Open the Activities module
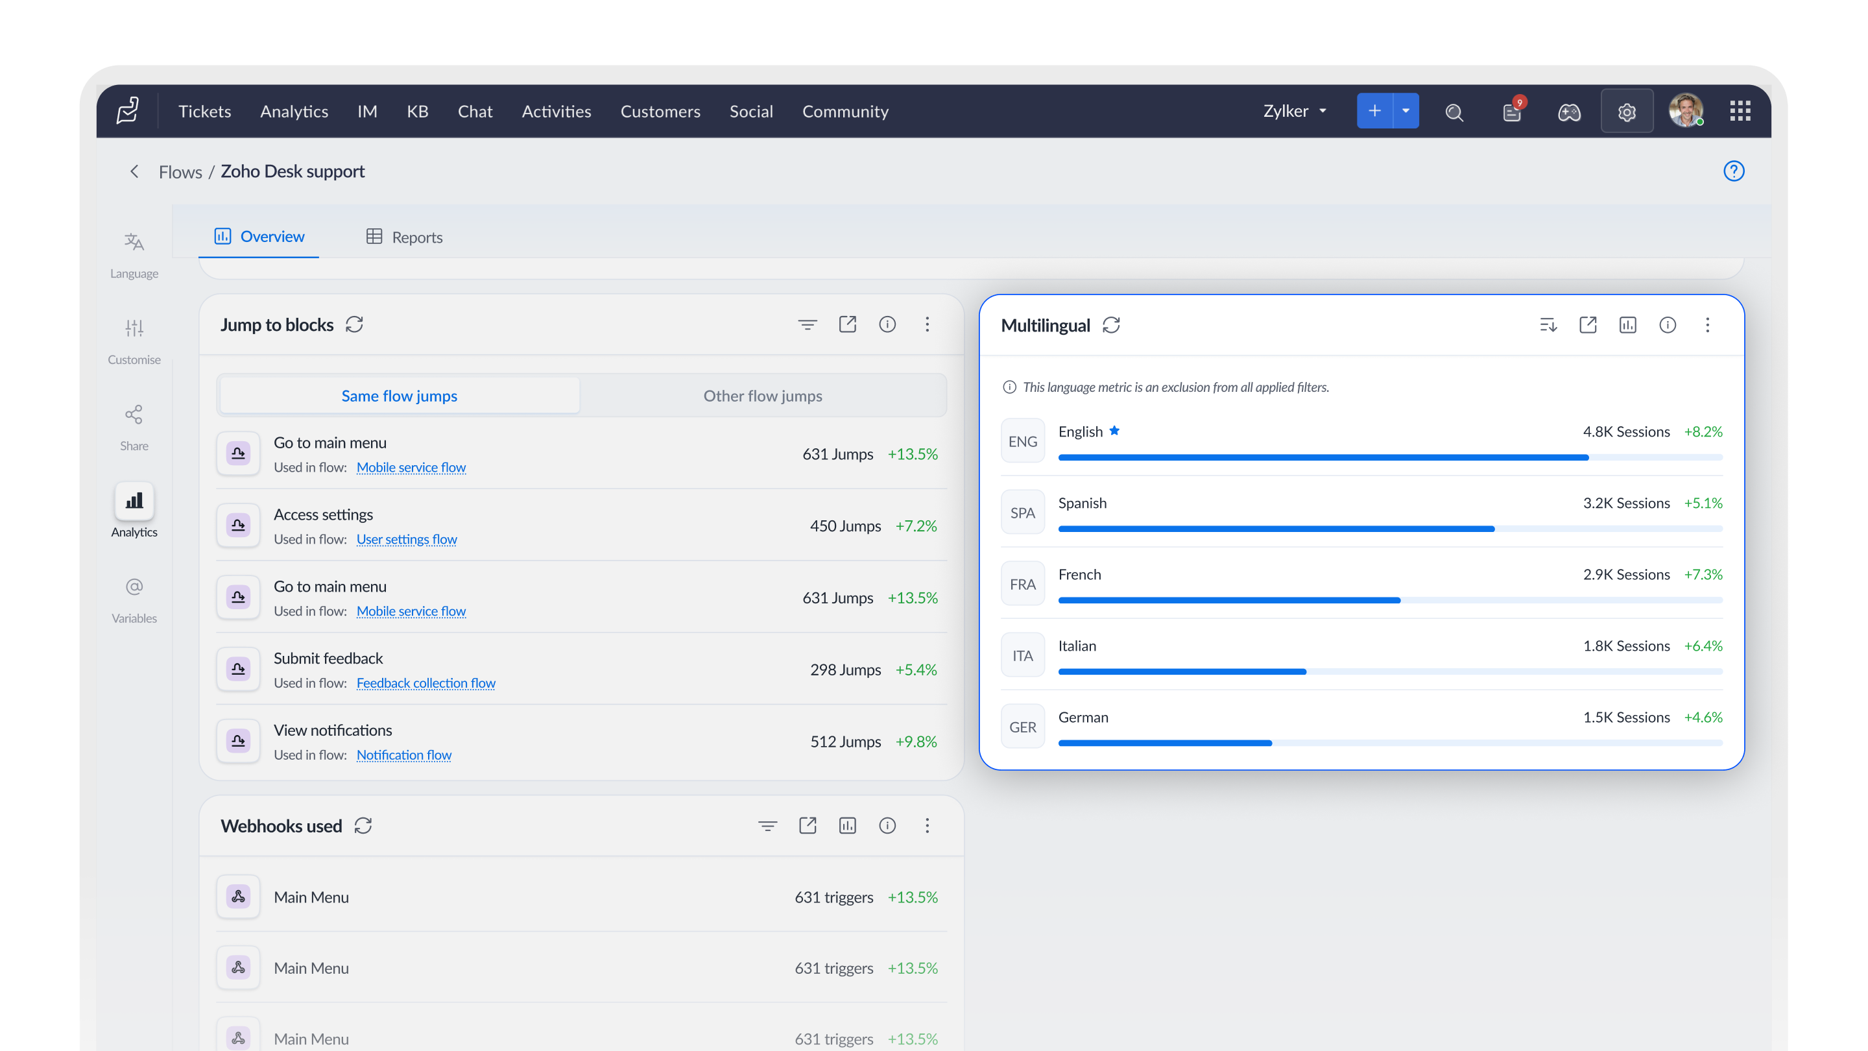 (x=557, y=111)
